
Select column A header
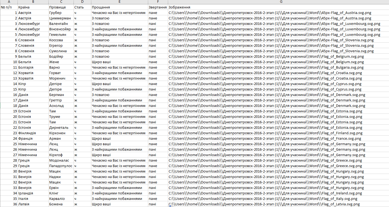pos(9,2)
